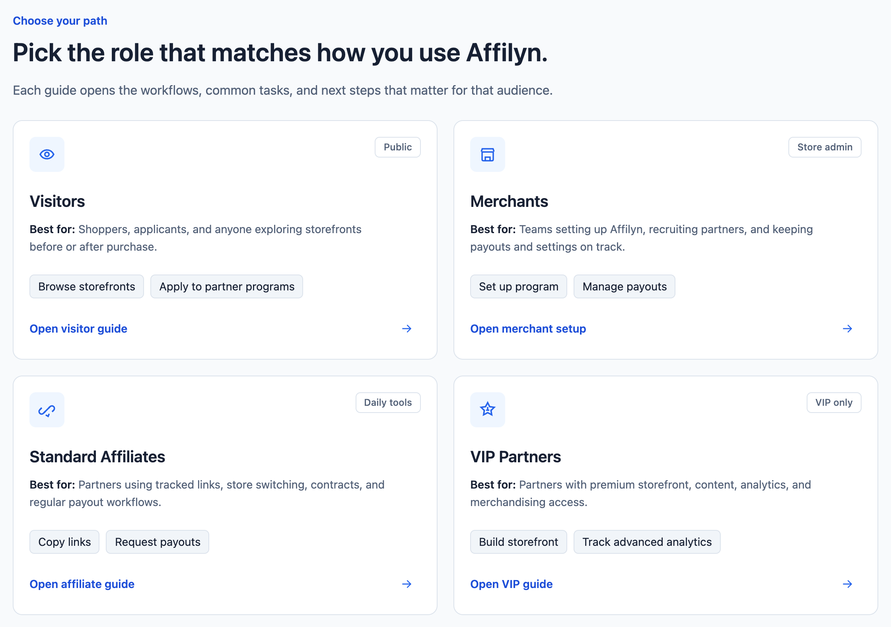Click the Daily tools badge

coord(388,403)
